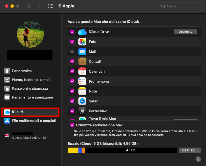206x166 pixels.
Task: Click the search magnifier icon
Action: click(163, 6)
